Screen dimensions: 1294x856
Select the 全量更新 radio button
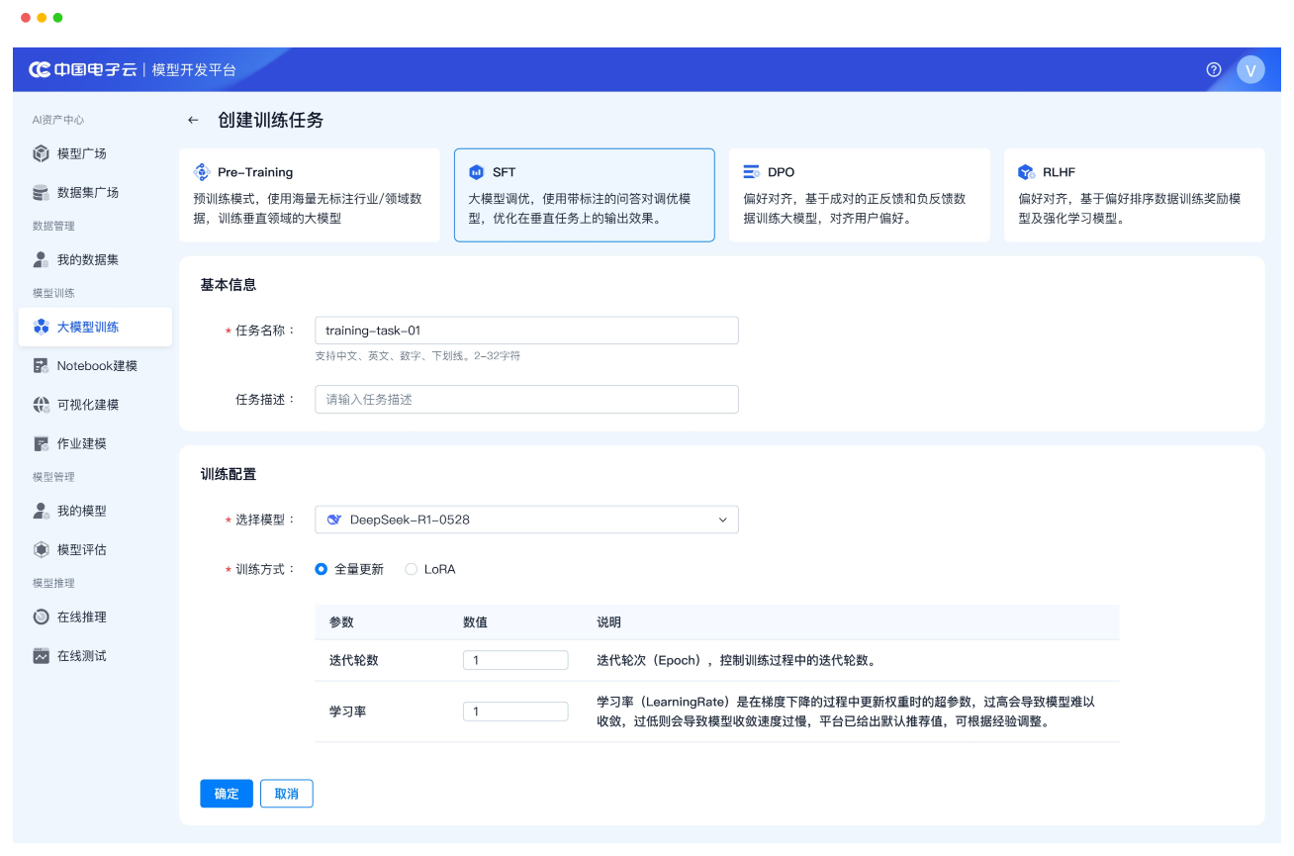(x=322, y=569)
